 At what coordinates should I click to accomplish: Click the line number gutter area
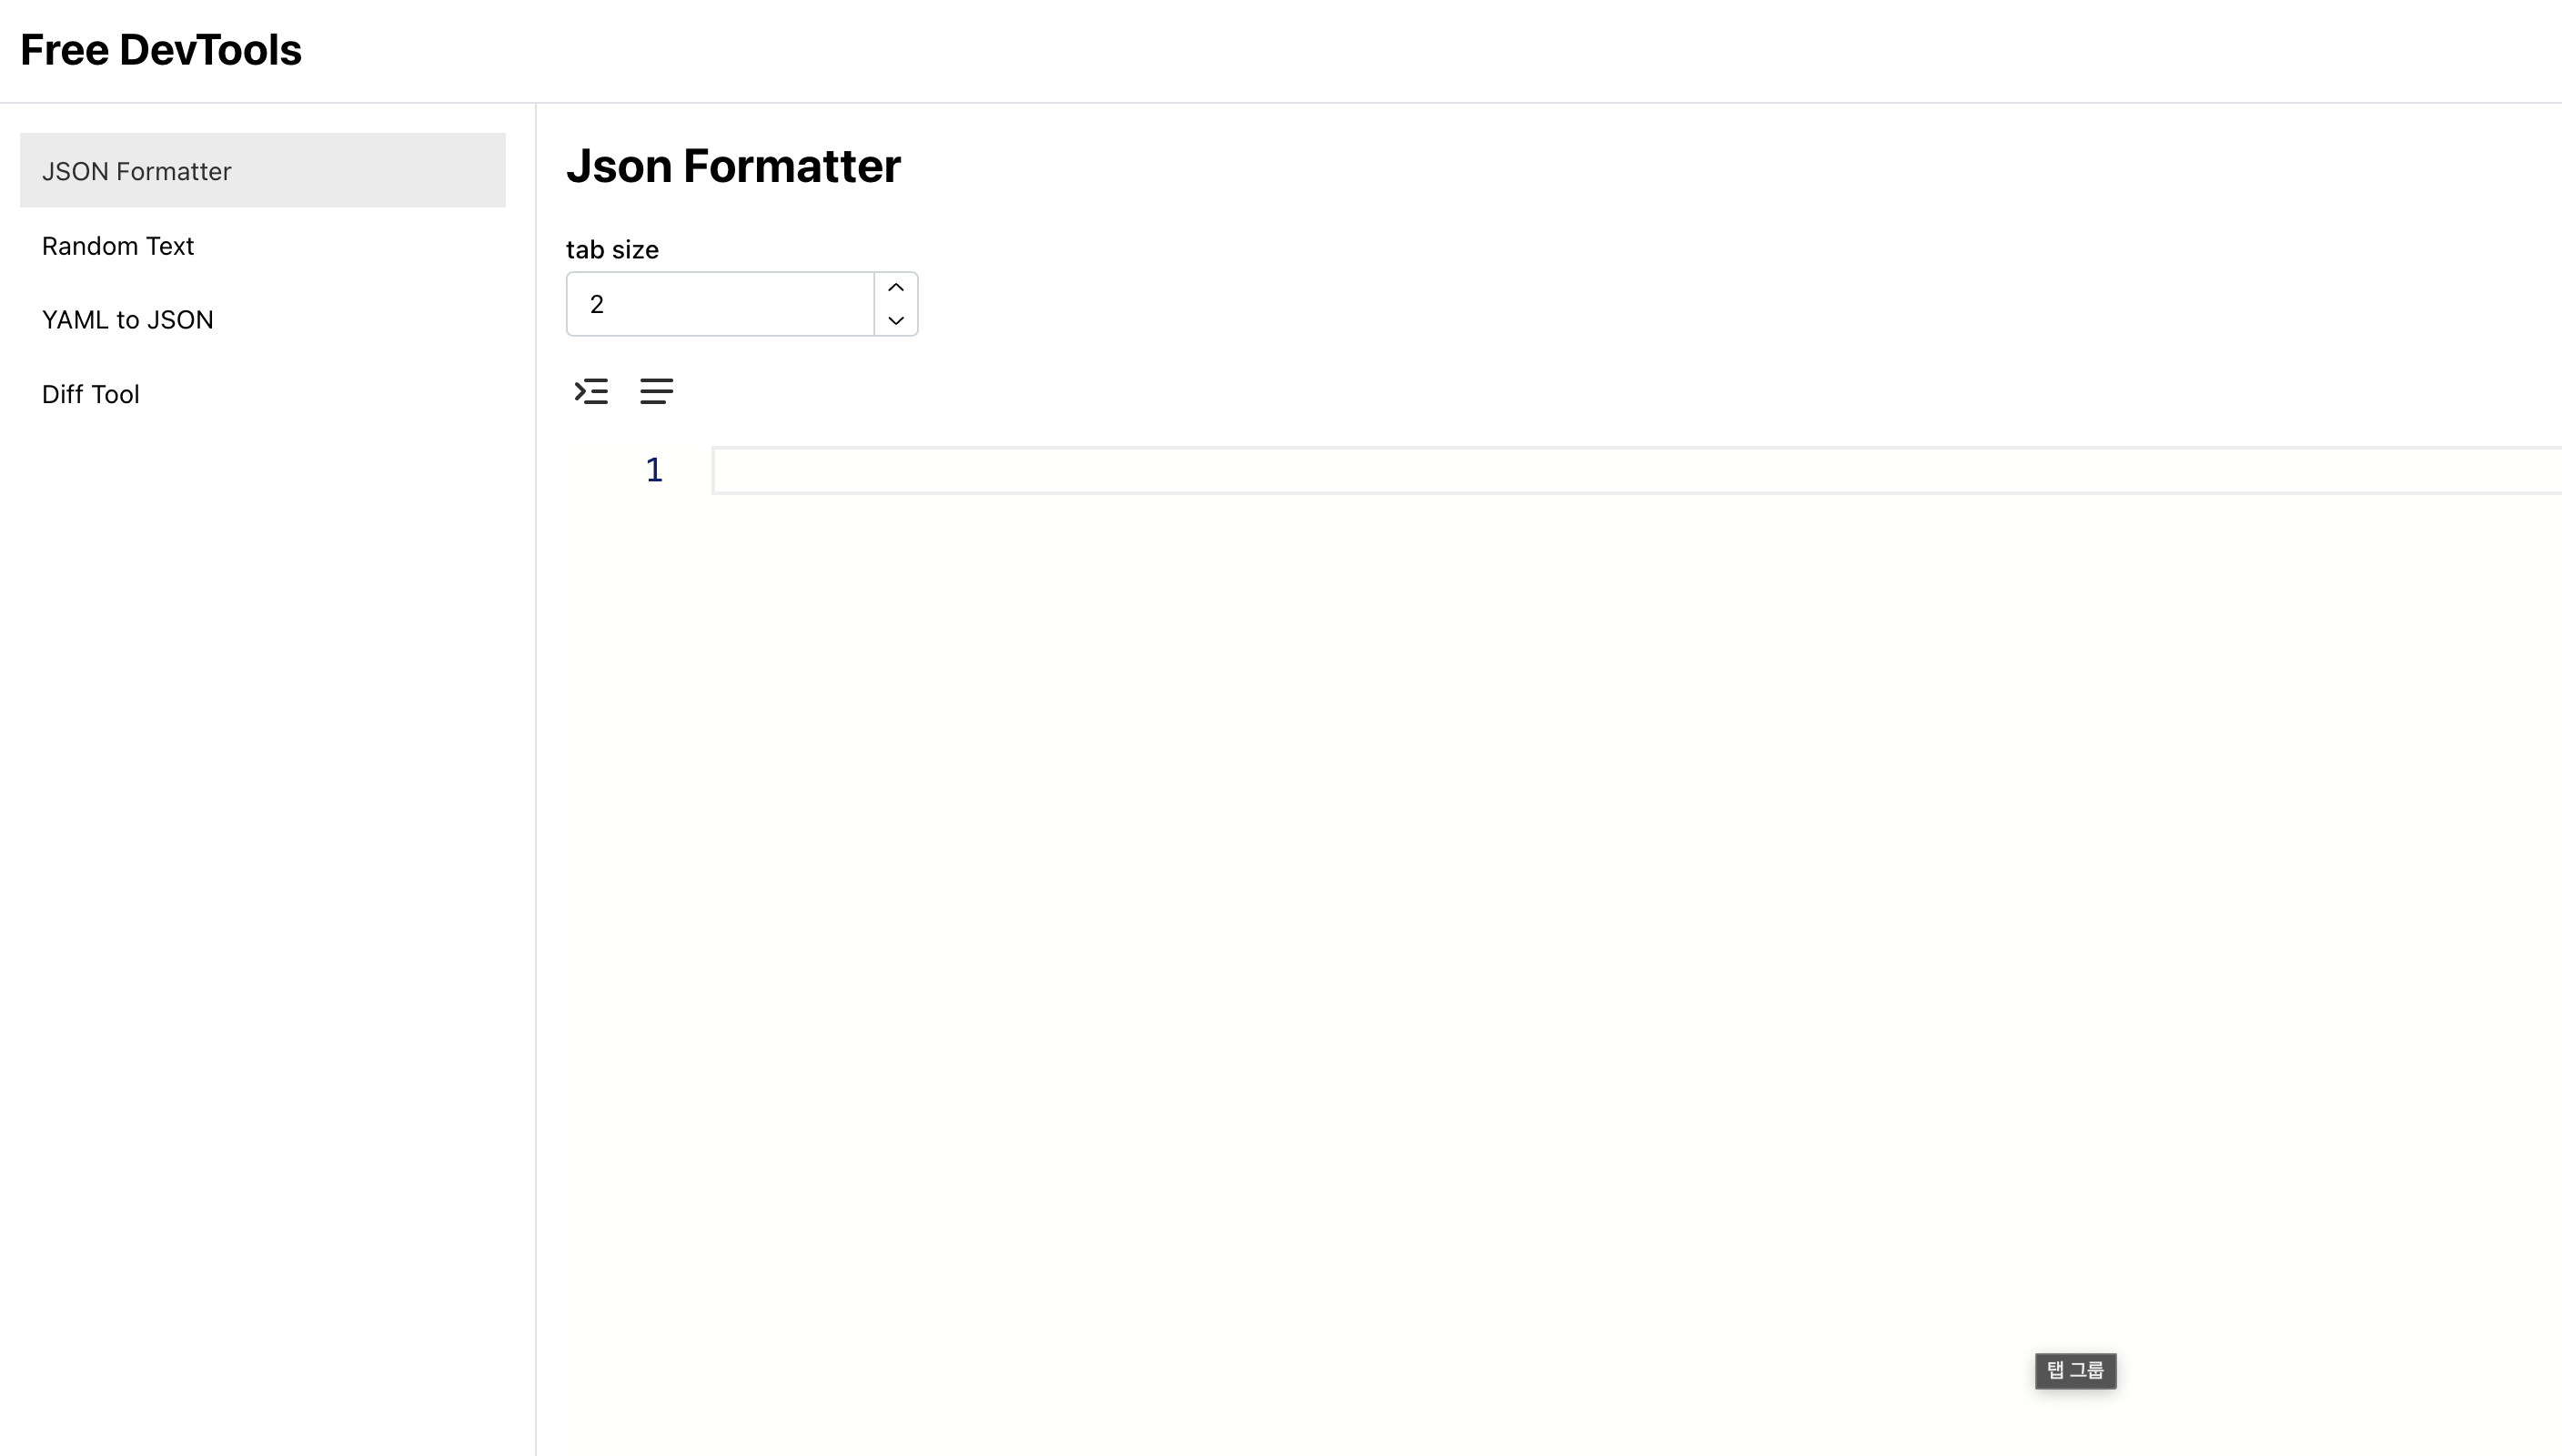coord(651,469)
